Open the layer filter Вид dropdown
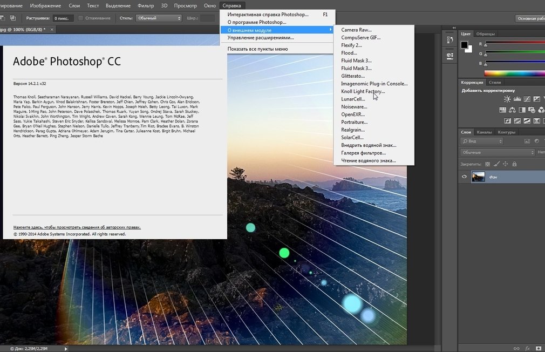Viewport: 545px width, 352px height. [x=482, y=141]
